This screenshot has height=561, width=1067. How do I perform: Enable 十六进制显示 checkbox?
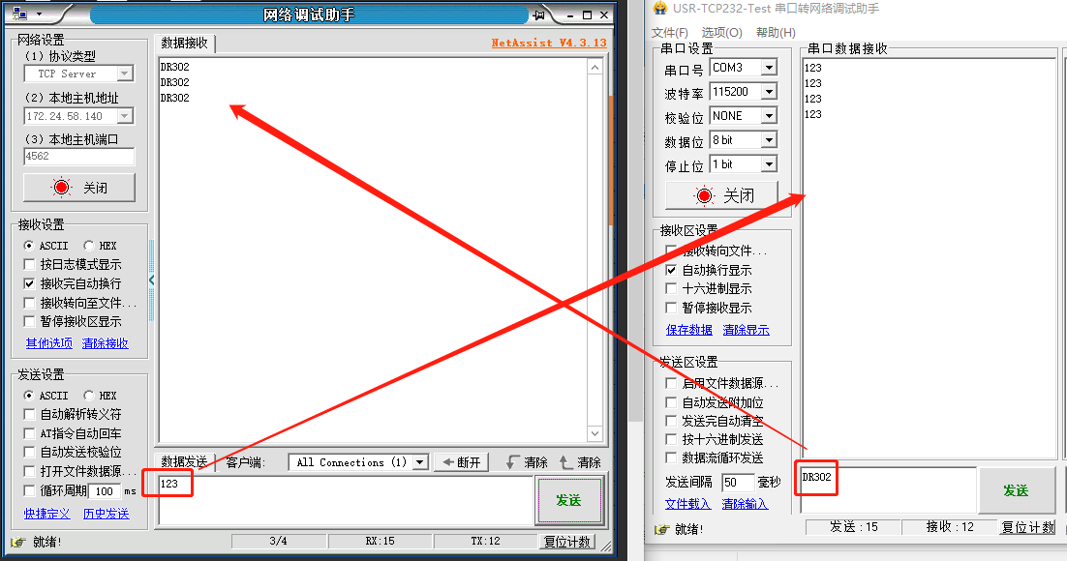pos(672,288)
